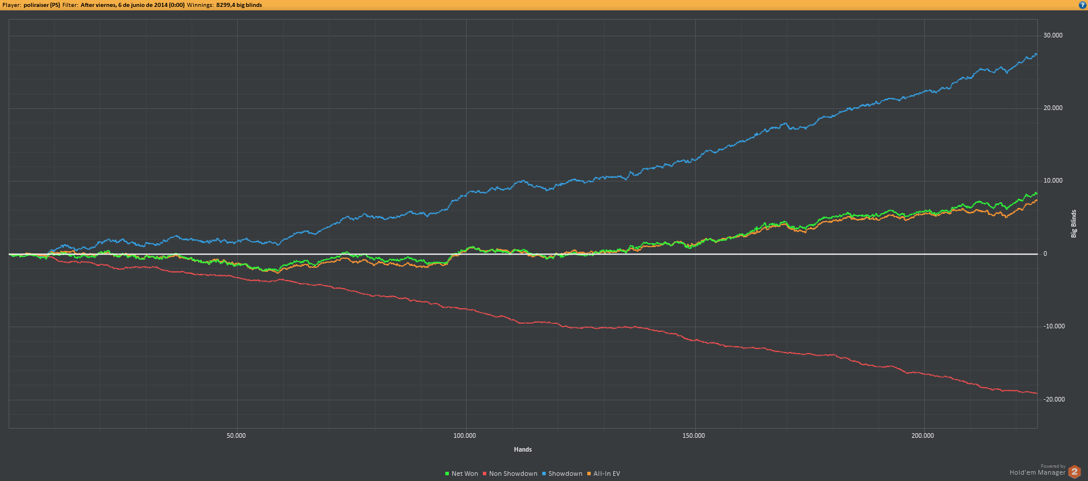The height and width of the screenshot is (481, 1088).
Task: Click the green Net Won legend swatch
Action: (447, 474)
